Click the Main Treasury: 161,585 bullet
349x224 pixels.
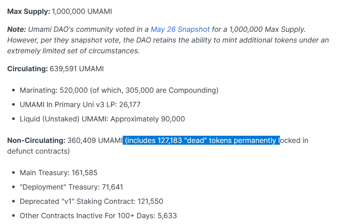click(x=59, y=173)
